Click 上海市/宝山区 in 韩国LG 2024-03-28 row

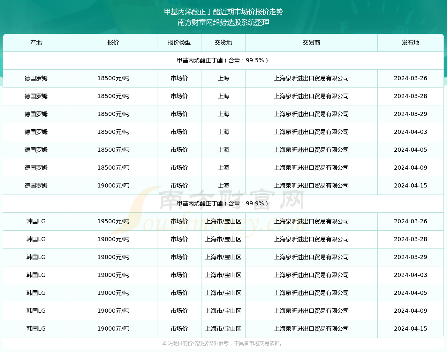223,239
